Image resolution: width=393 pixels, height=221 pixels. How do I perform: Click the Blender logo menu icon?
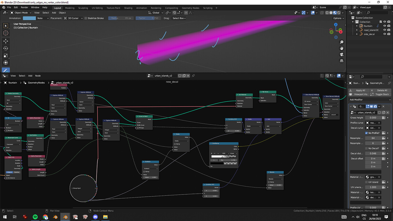point(3,7)
